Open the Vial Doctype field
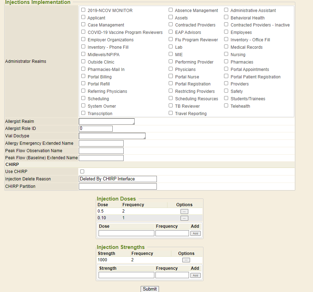Screen dimensions: 313x292 [x=112, y=136]
